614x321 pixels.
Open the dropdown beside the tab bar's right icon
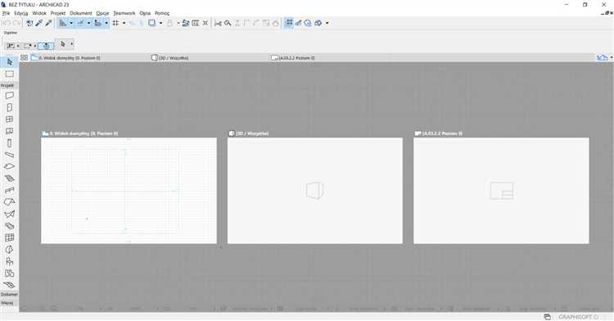pos(612,57)
